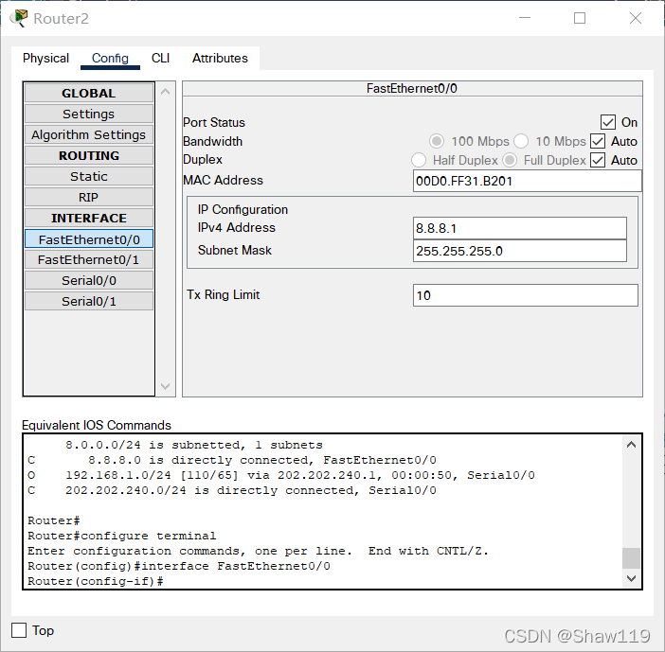Toggle the Duplex Auto checkbox
Screen dimensions: 665x652
(x=598, y=160)
